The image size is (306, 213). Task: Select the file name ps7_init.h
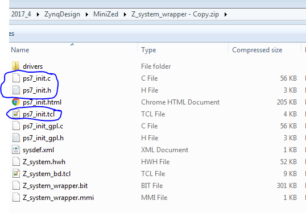[x=37, y=90]
